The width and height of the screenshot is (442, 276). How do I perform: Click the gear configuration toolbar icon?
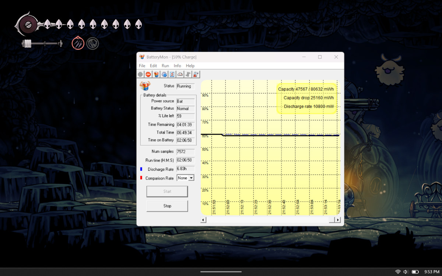click(164, 74)
